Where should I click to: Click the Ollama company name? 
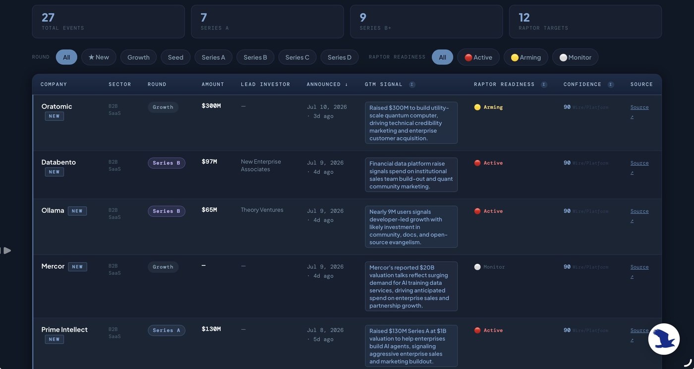coord(53,211)
